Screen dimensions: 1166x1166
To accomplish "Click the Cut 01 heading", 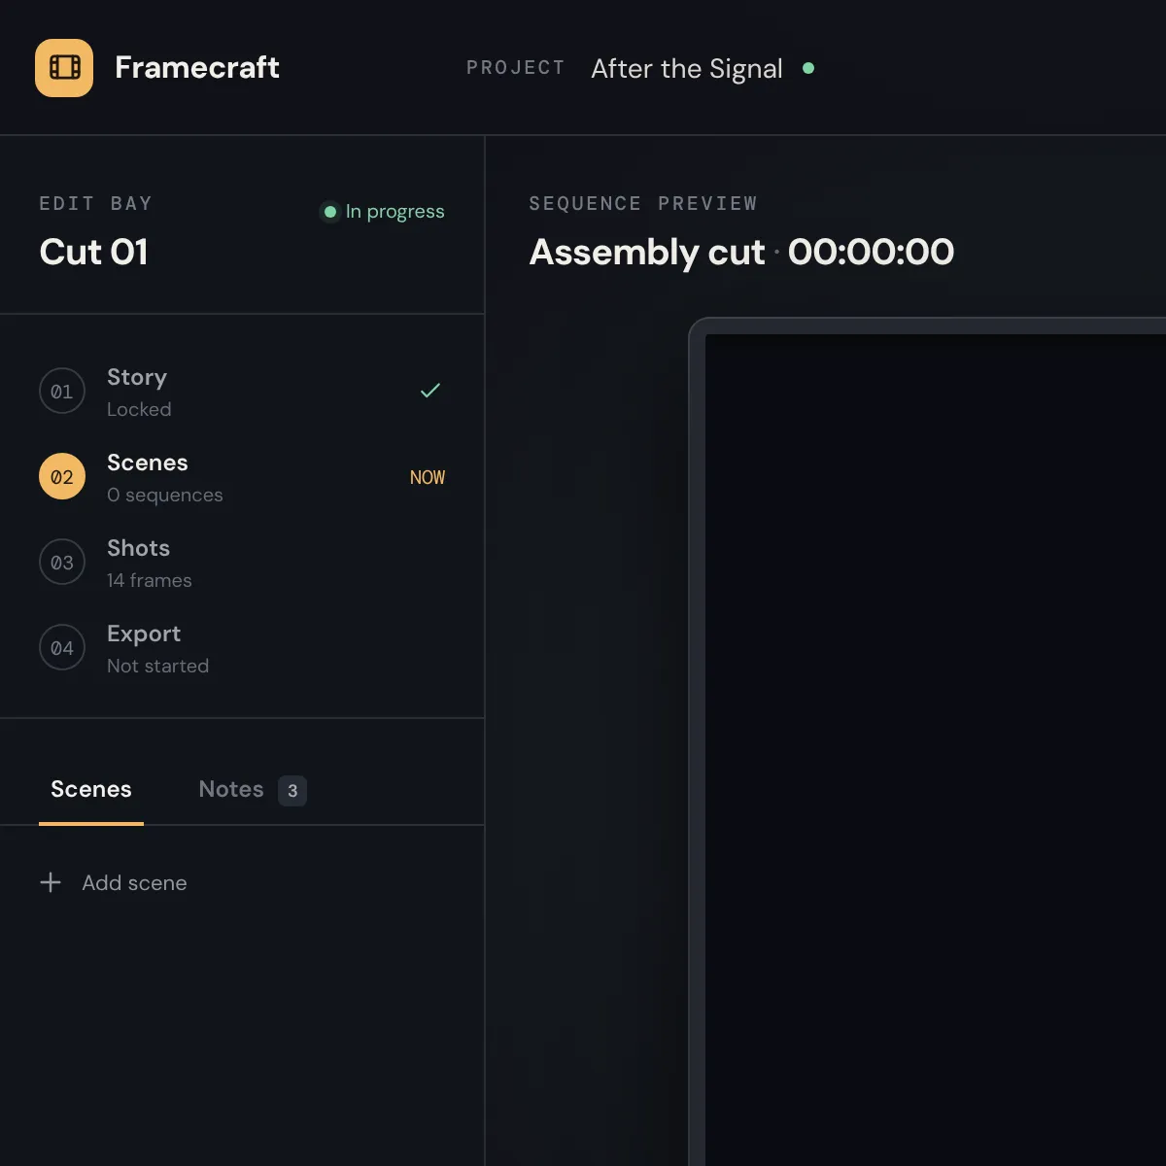I will point(93,252).
